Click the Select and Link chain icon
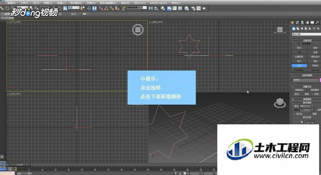Viewport: 321px width, 175px height. [x=2, y=8]
